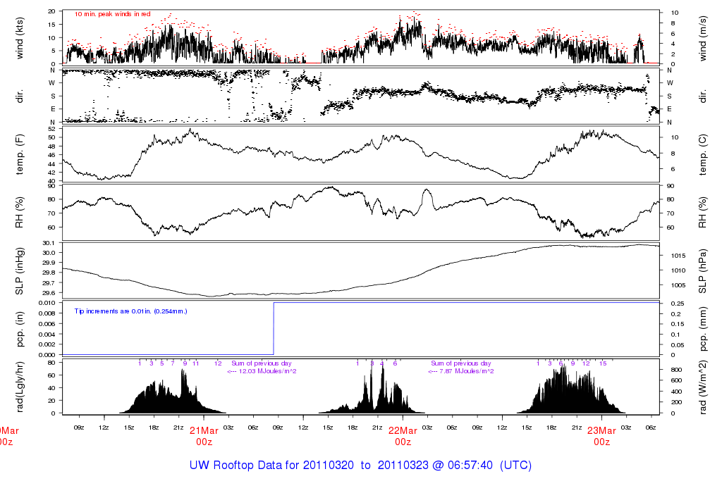Click the left 'wind (kts)' axis label
This screenshot has height=493, width=722.
tap(19, 38)
